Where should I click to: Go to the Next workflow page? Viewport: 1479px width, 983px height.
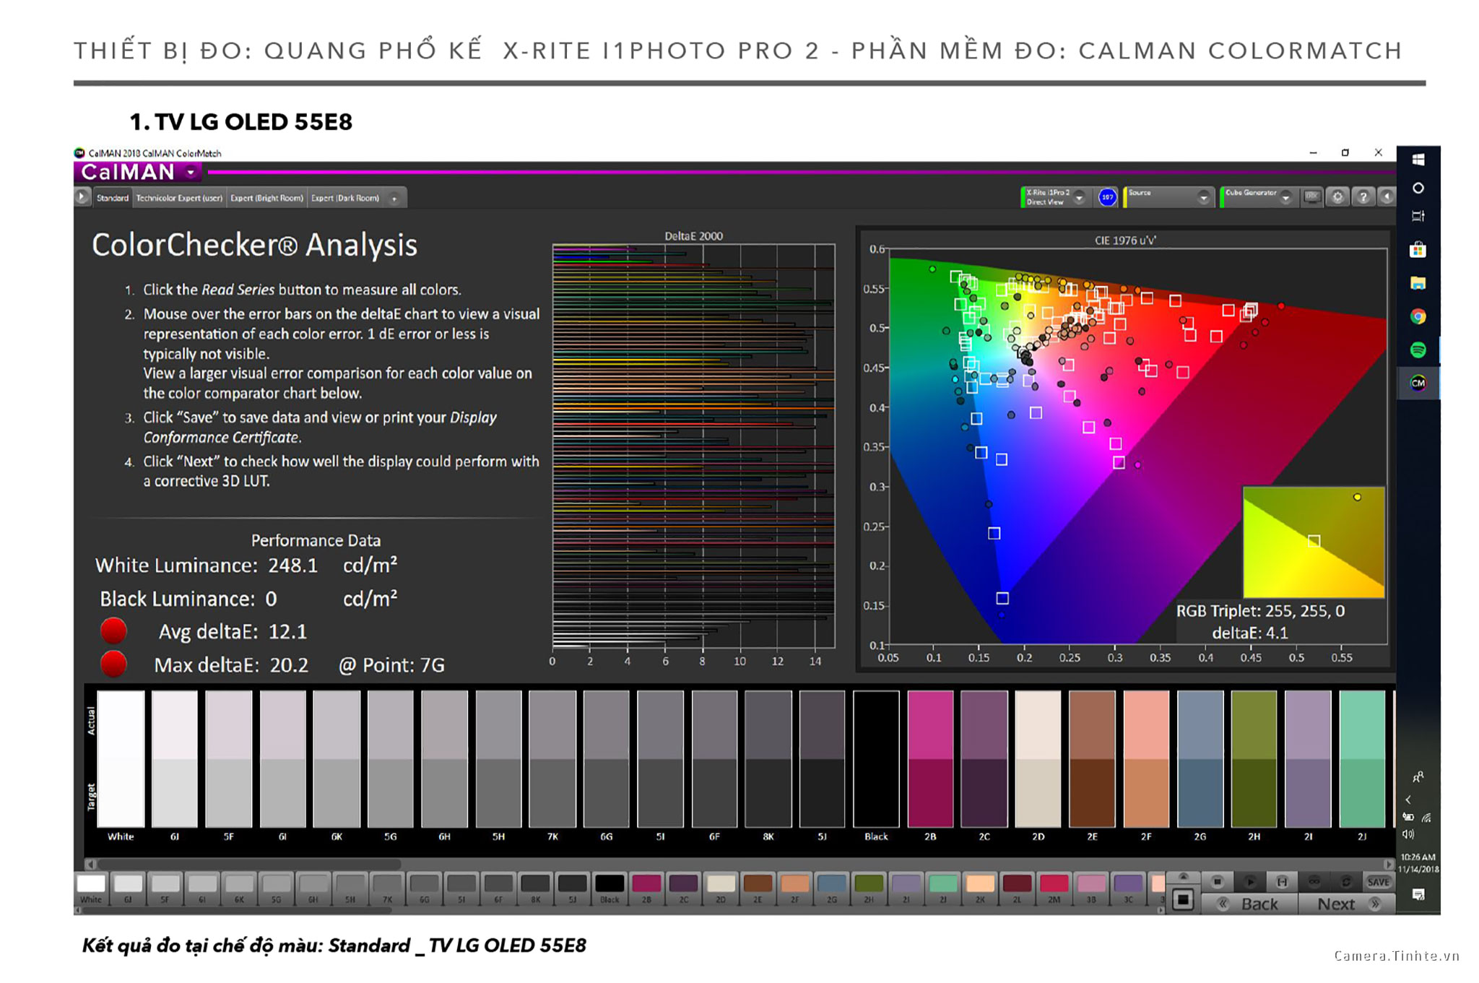pos(1347,904)
